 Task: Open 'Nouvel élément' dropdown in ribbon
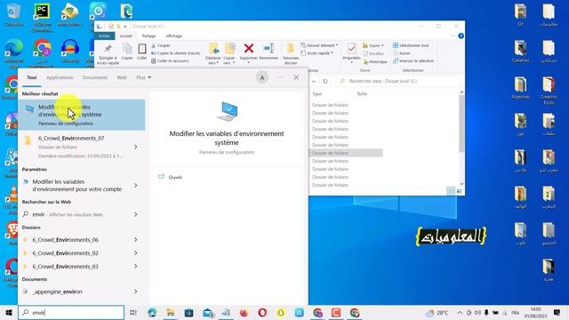pos(319,45)
